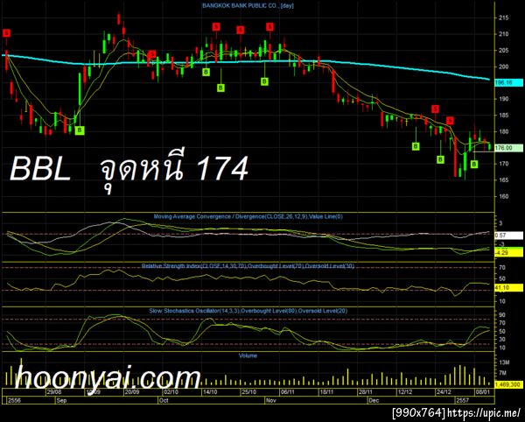Click the 28/11 date label
This screenshot has height=422, width=525.
365,392
